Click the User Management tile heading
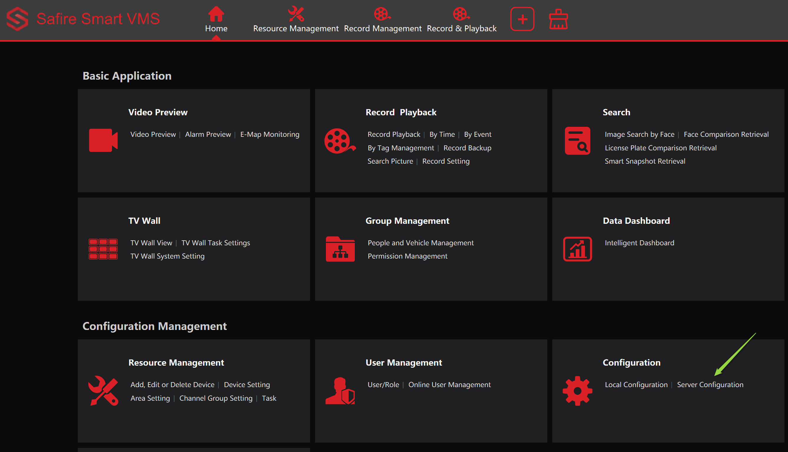 pyautogui.click(x=404, y=363)
